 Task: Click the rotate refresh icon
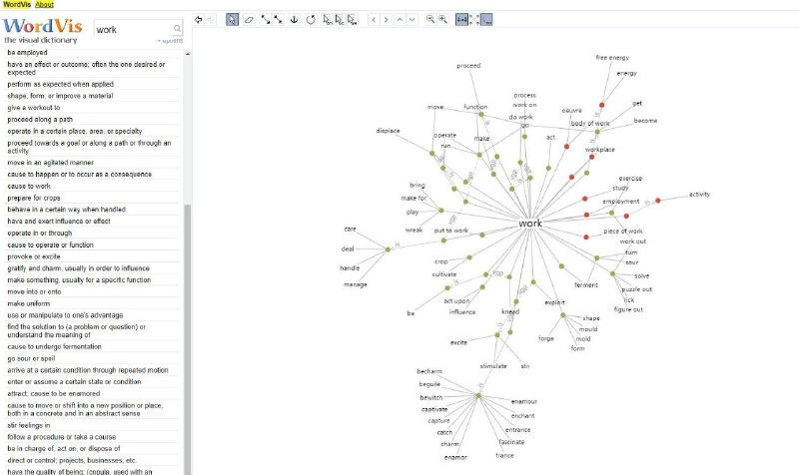tap(311, 18)
